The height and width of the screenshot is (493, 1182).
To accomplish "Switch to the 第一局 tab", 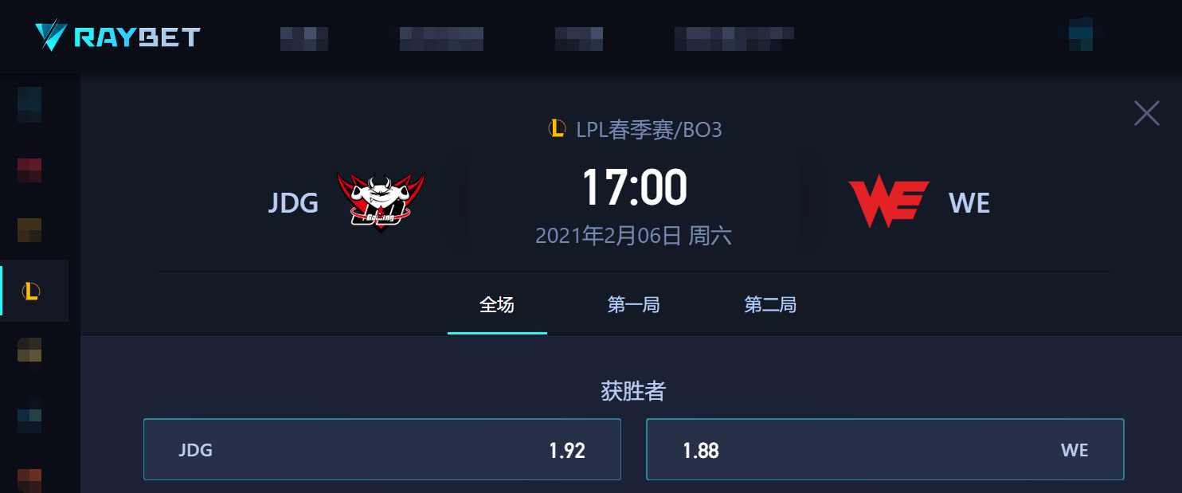I will (633, 304).
